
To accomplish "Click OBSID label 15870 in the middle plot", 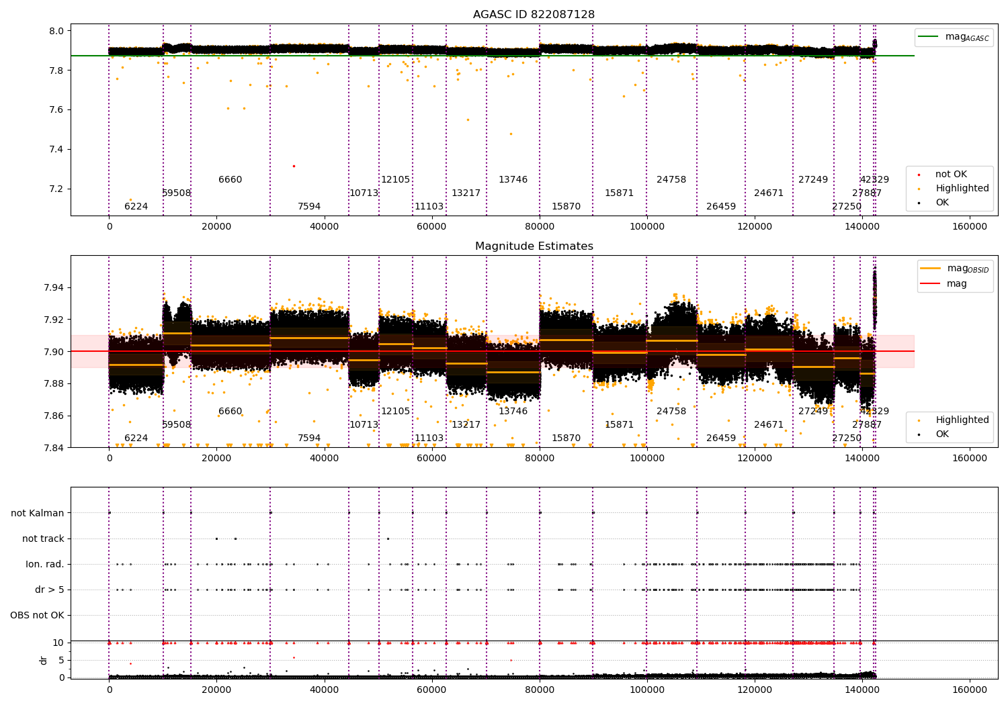I will 566,438.
